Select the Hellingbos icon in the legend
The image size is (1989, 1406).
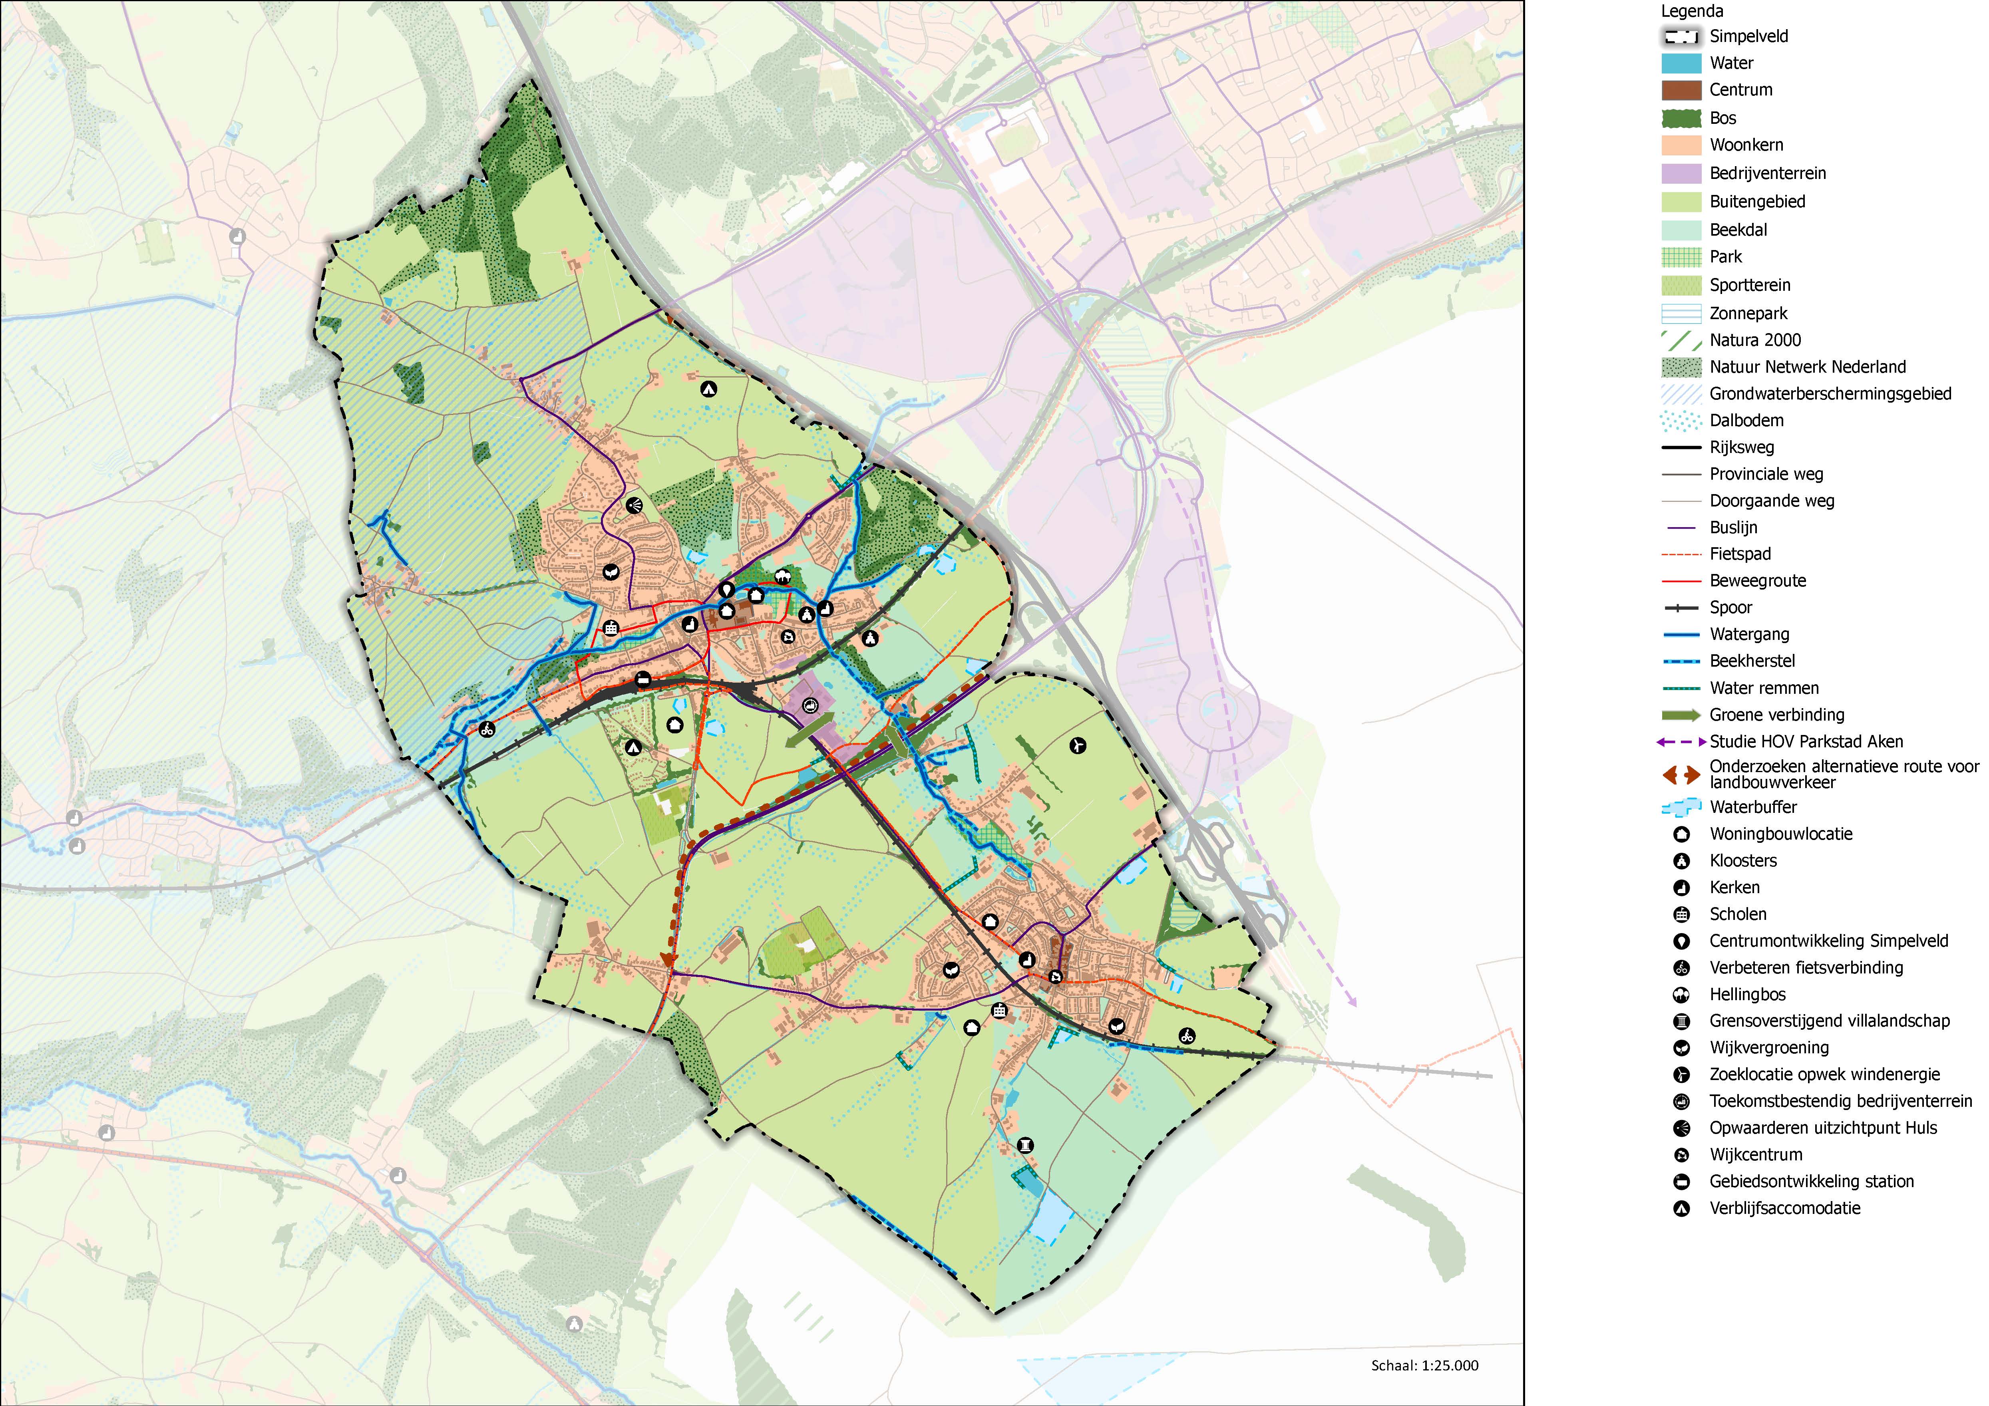click(x=1681, y=995)
